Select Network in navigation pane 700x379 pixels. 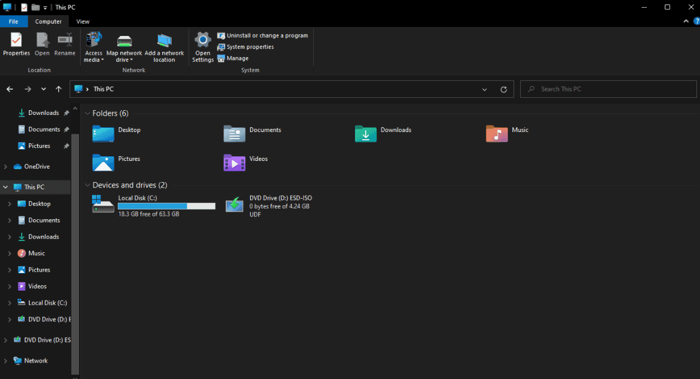click(36, 361)
